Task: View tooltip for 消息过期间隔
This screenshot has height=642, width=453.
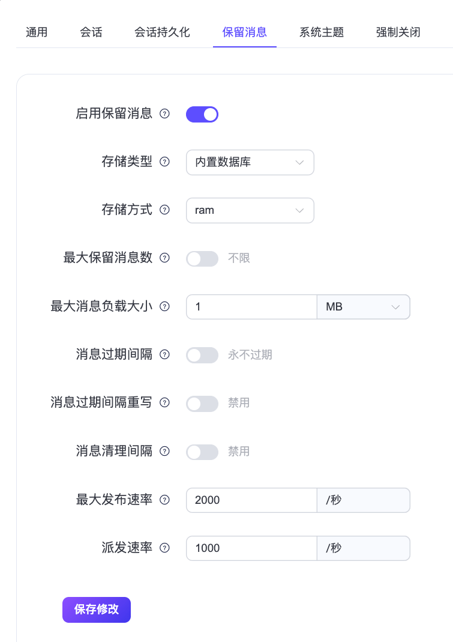Action: [x=164, y=355]
